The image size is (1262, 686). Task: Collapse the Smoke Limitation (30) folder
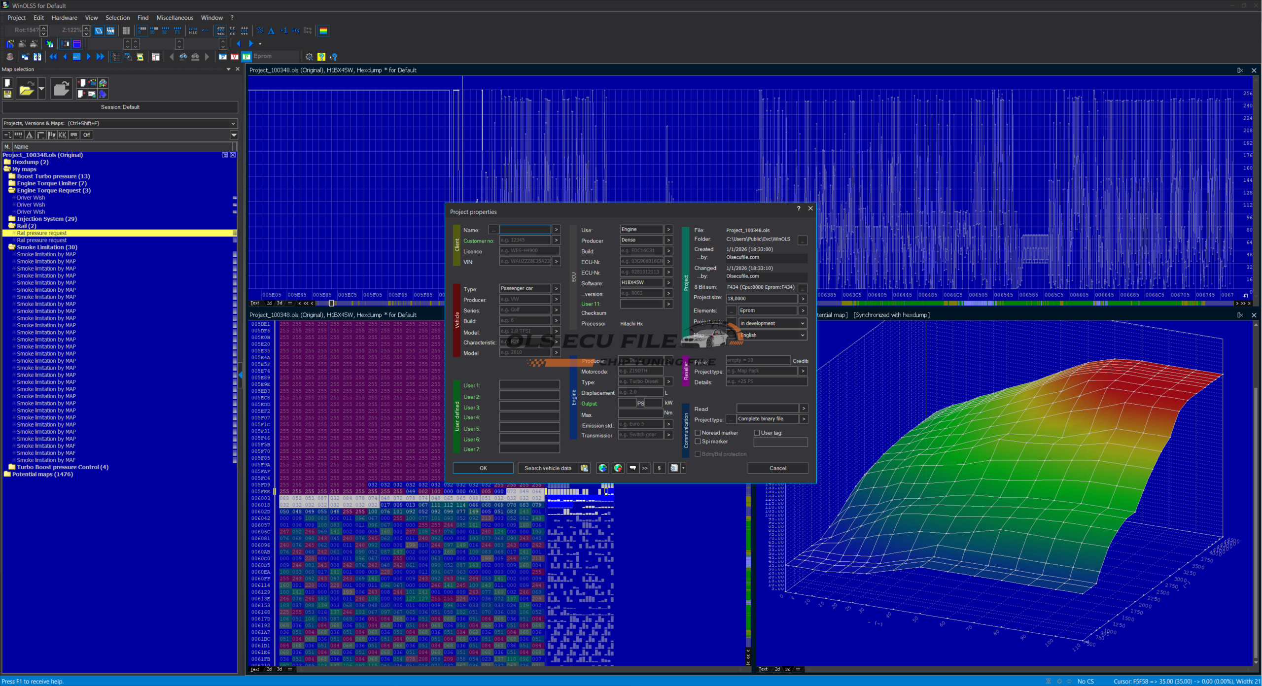pos(11,247)
